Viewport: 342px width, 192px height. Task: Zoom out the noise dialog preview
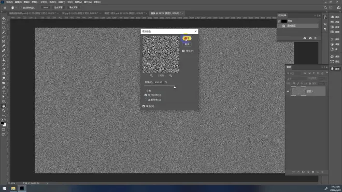point(151,76)
